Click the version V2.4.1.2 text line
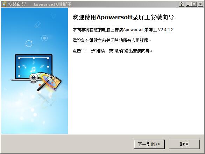 [123, 30]
